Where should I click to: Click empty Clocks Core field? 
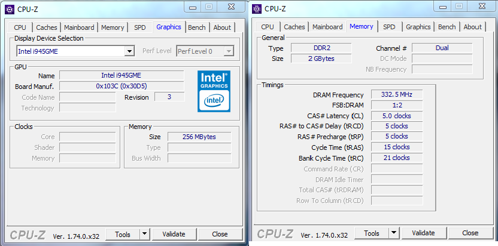(x=87, y=137)
